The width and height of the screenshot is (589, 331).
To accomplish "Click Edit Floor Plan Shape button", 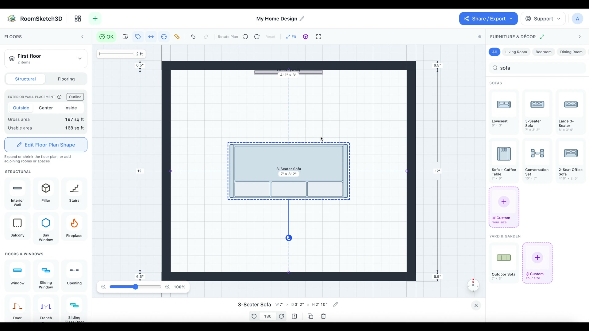I will point(46,145).
